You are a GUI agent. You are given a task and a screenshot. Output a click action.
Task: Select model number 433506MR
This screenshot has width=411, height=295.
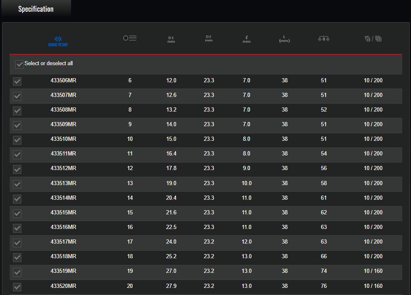click(x=64, y=80)
